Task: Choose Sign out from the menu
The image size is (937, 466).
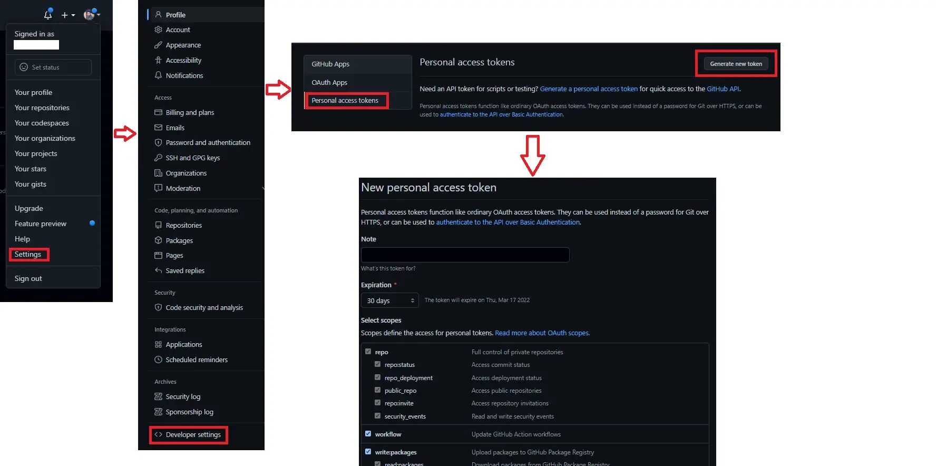Action: click(28, 278)
